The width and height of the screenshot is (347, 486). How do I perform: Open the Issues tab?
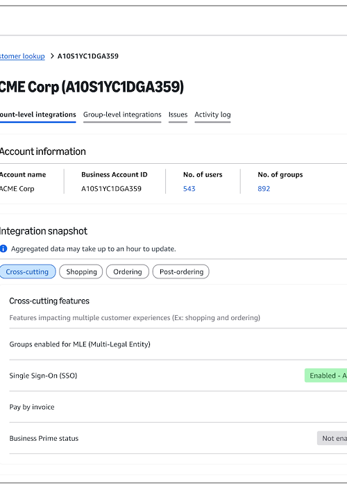pyautogui.click(x=178, y=115)
